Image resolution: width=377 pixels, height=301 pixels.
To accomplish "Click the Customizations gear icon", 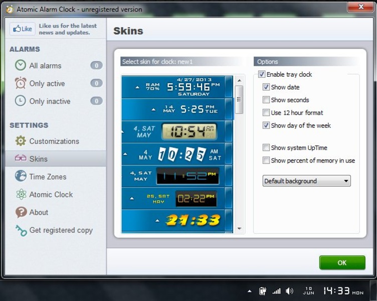I will coord(21,141).
